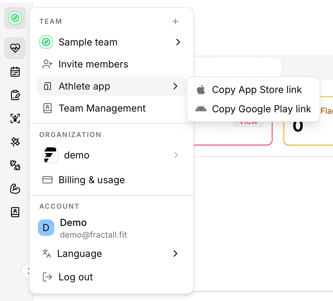Click demo@fractall.fit email text
This screenshot has width=333, height=301.
(x=94, y=235)
